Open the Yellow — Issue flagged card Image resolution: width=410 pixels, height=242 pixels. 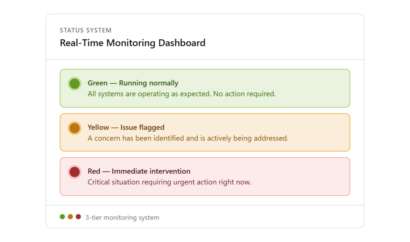(x=205, y=132)
